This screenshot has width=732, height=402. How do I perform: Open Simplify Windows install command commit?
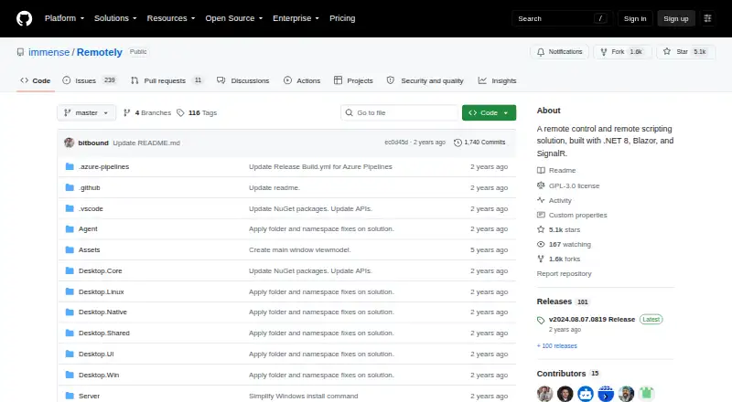(x=304, y=396)
